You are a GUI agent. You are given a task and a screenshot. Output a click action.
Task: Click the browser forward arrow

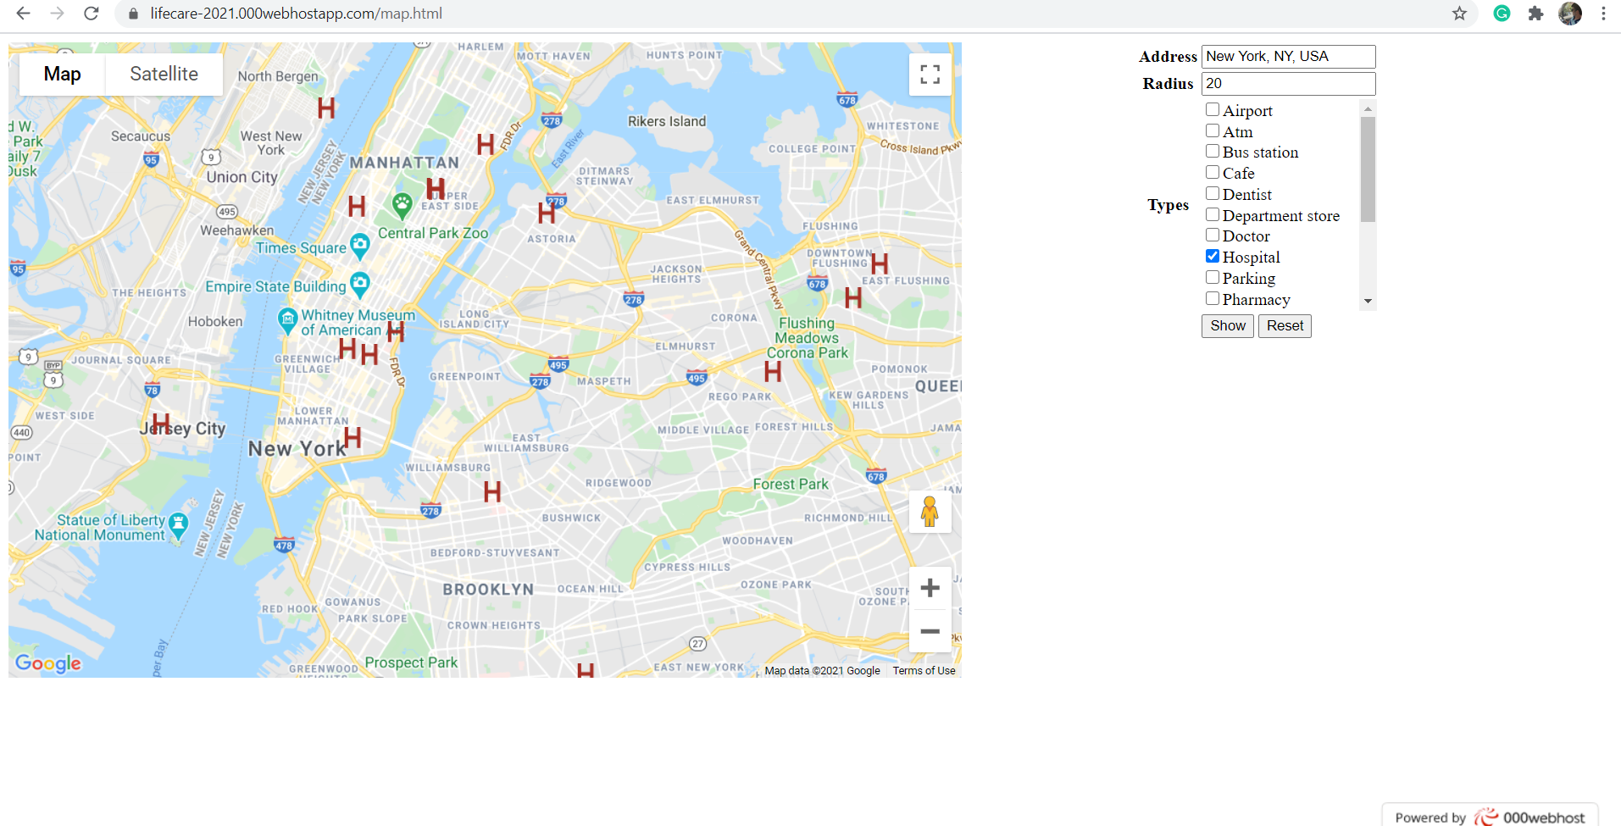pos(57,14)
